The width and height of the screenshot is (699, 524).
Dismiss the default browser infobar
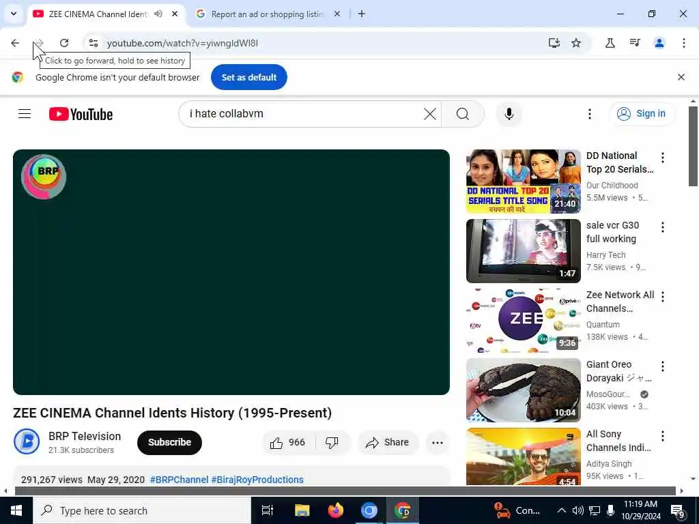pos(681,77)
